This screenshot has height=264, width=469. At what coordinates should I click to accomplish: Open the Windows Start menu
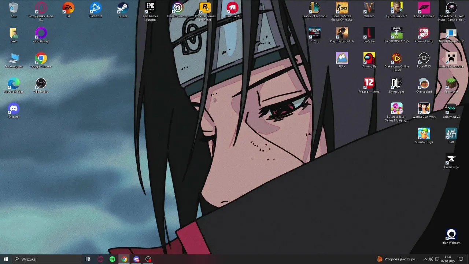click(x=6, y=259)
